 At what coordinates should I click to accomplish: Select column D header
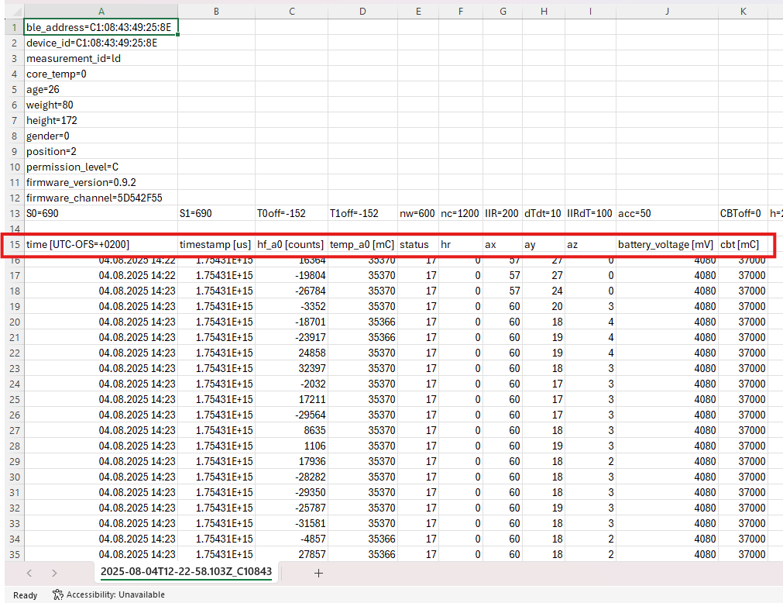pyautogui.click(x=362, y=11)
